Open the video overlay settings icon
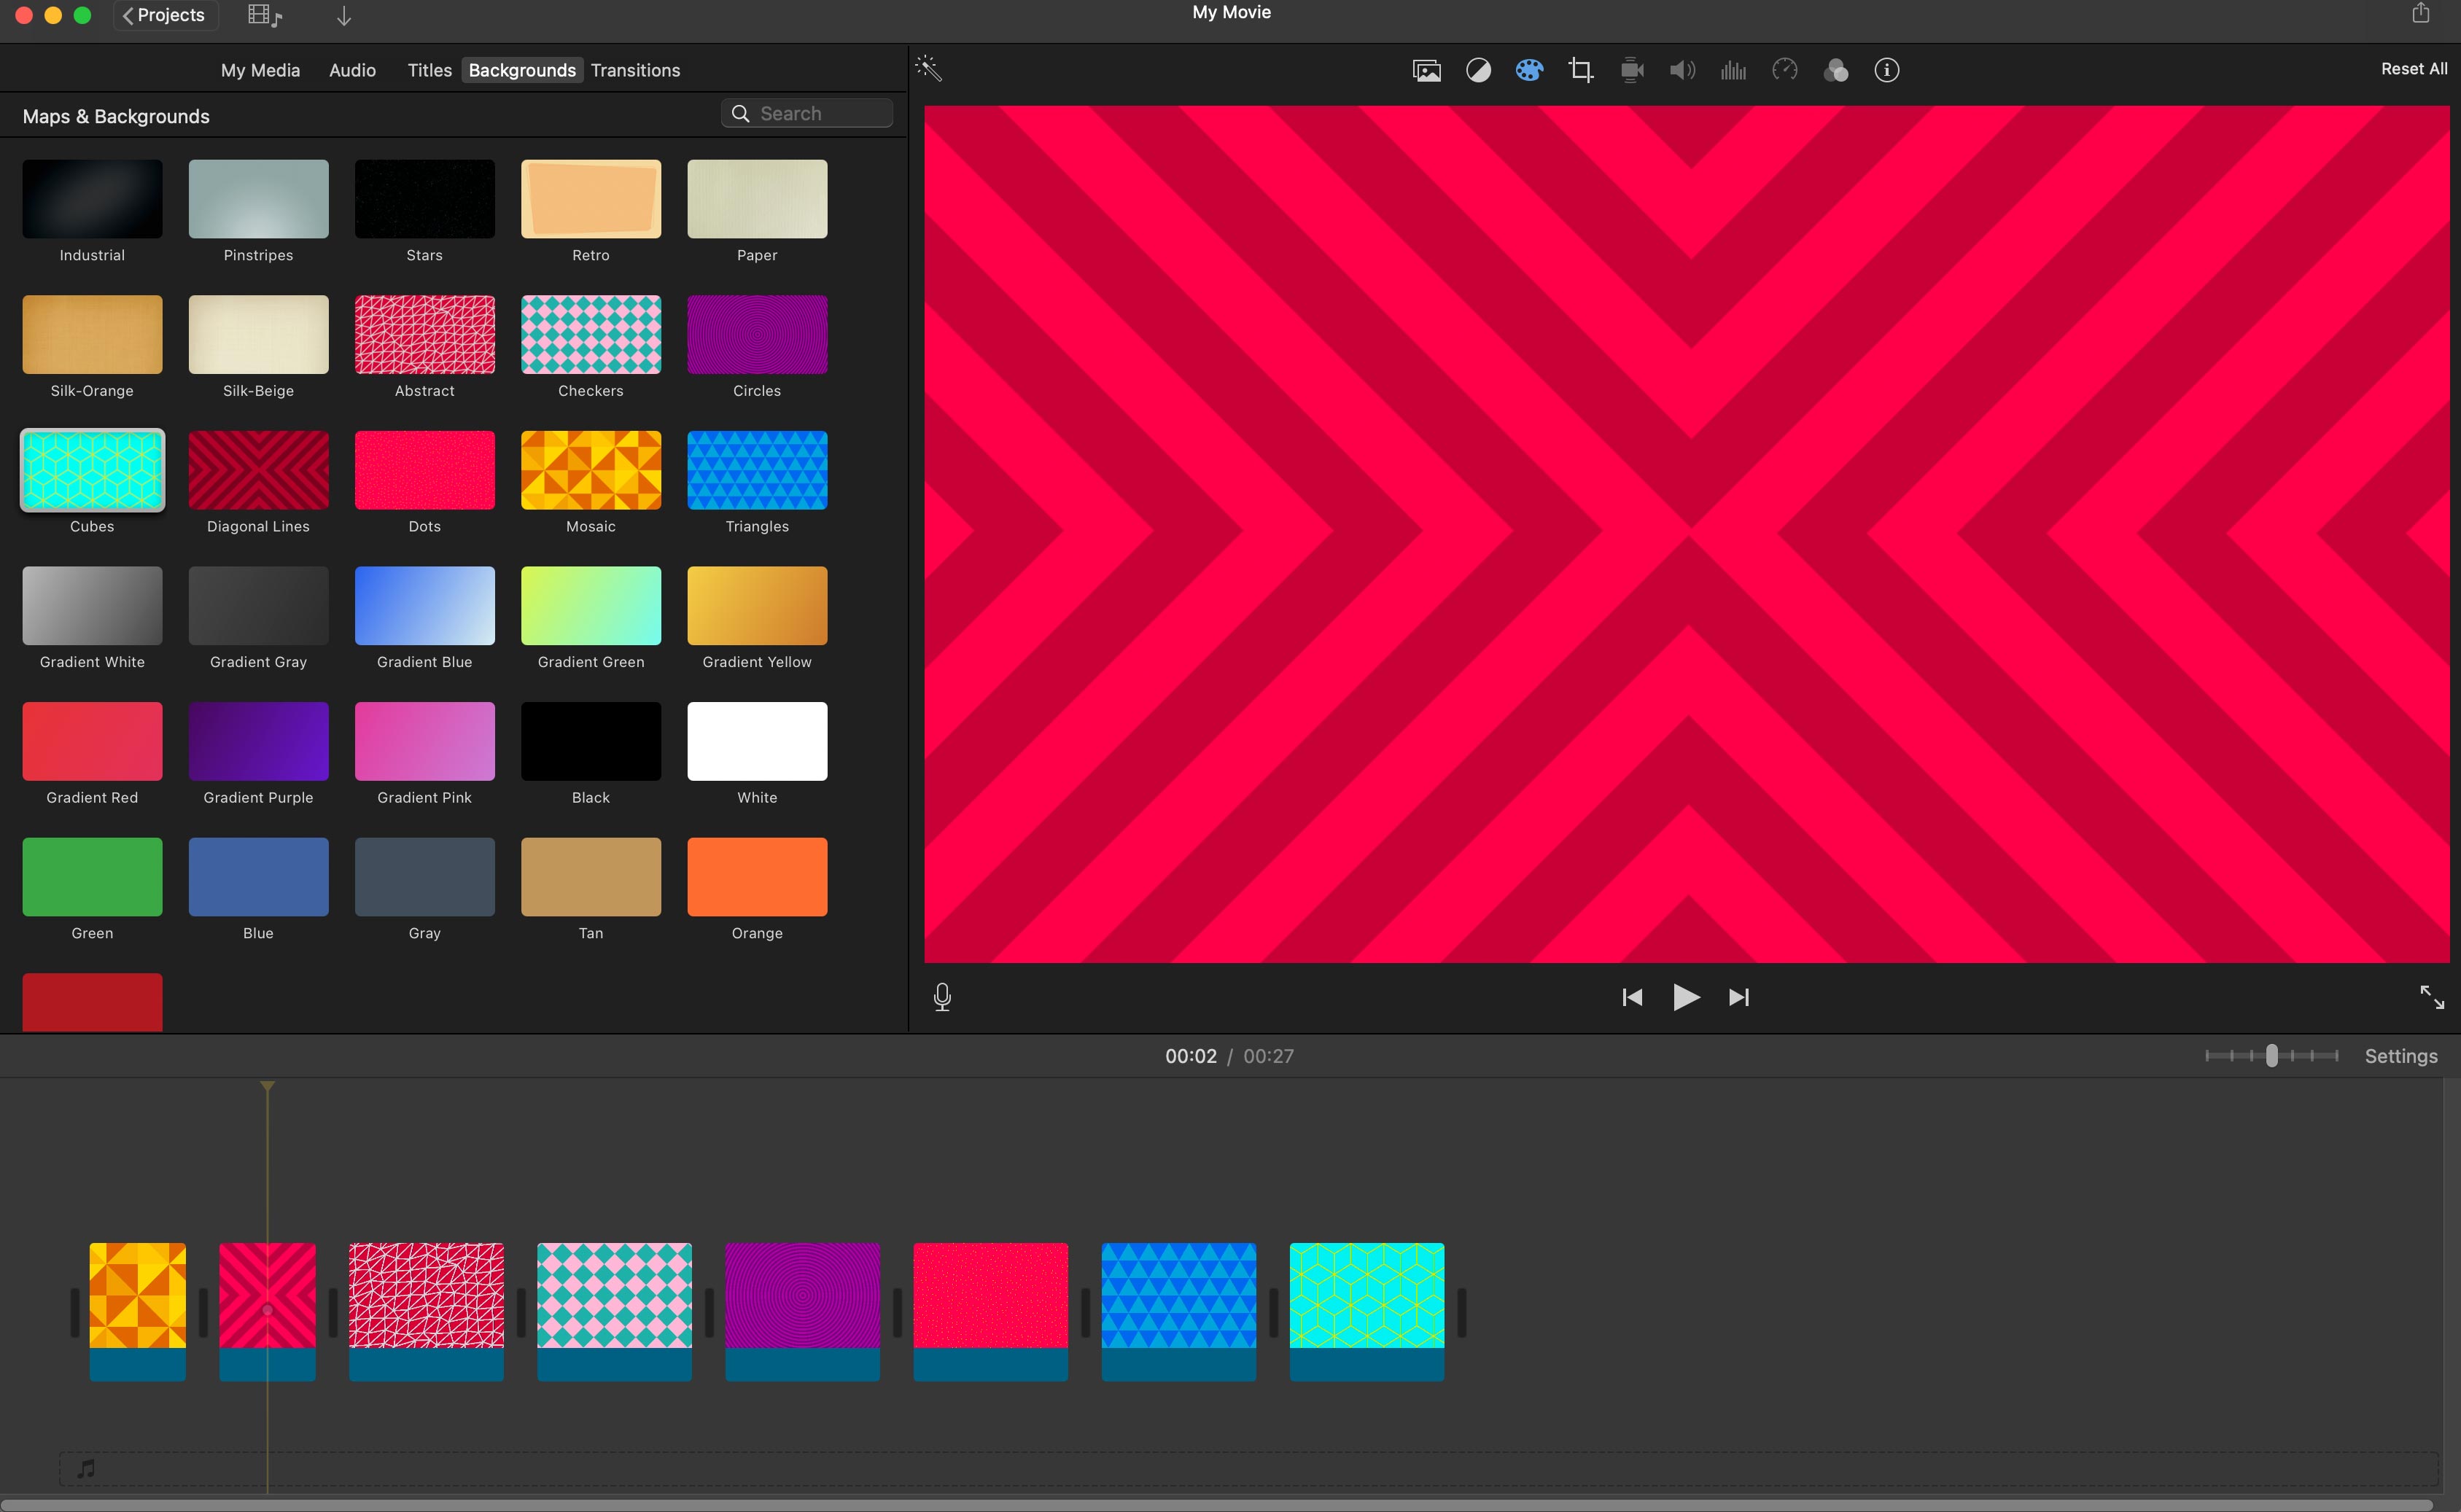The image size is (2461, 1512). click(x=1426, y=70)
